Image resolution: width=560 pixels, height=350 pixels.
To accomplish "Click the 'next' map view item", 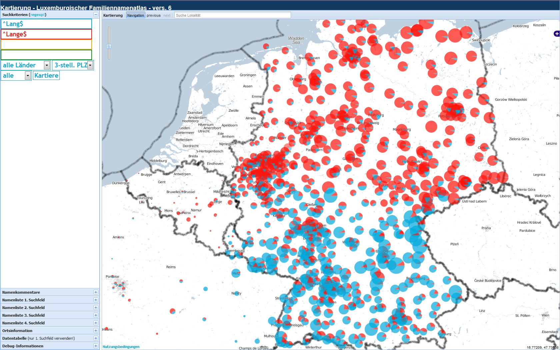I will point(167,15).
